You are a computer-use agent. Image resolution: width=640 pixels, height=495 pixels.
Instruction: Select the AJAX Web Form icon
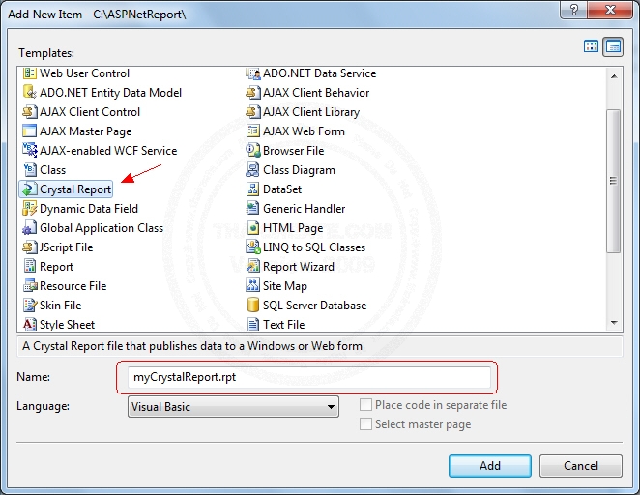tap(253, 131)
